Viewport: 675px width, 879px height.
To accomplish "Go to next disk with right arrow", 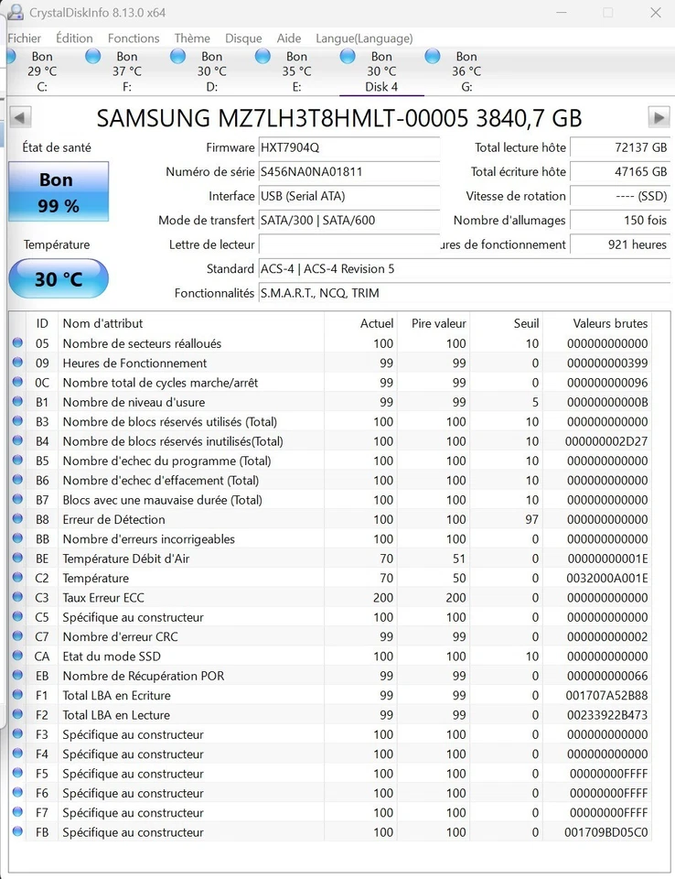I will tap(659, 118).
